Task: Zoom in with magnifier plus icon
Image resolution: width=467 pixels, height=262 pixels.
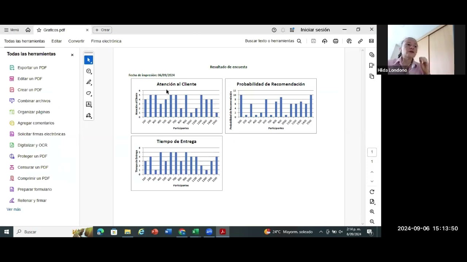Action: coord(372,212)
